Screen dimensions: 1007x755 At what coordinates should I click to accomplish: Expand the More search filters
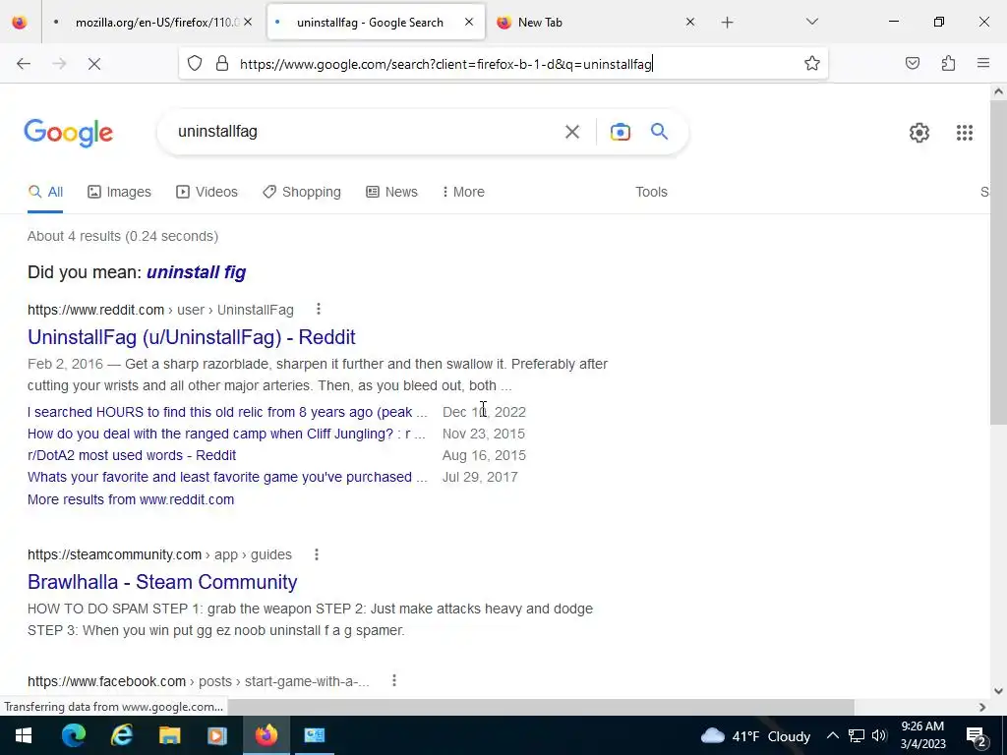click(x=463, y=192)
